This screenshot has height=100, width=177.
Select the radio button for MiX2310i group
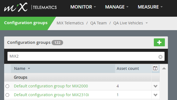[x=7, y=95]
